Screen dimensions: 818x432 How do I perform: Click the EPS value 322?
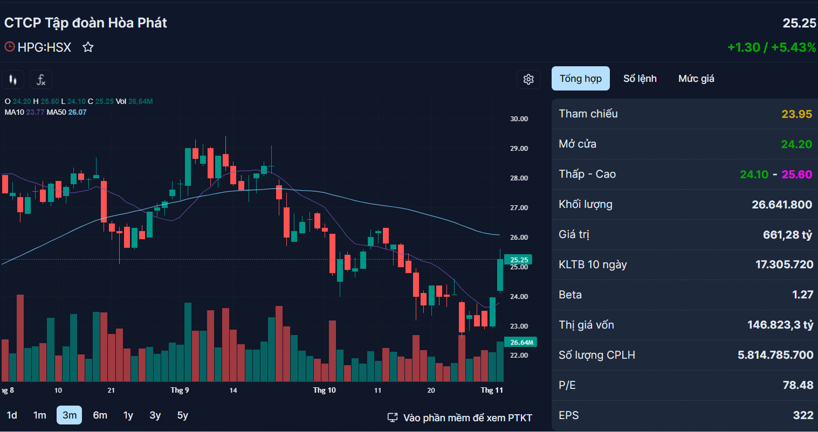803,415
